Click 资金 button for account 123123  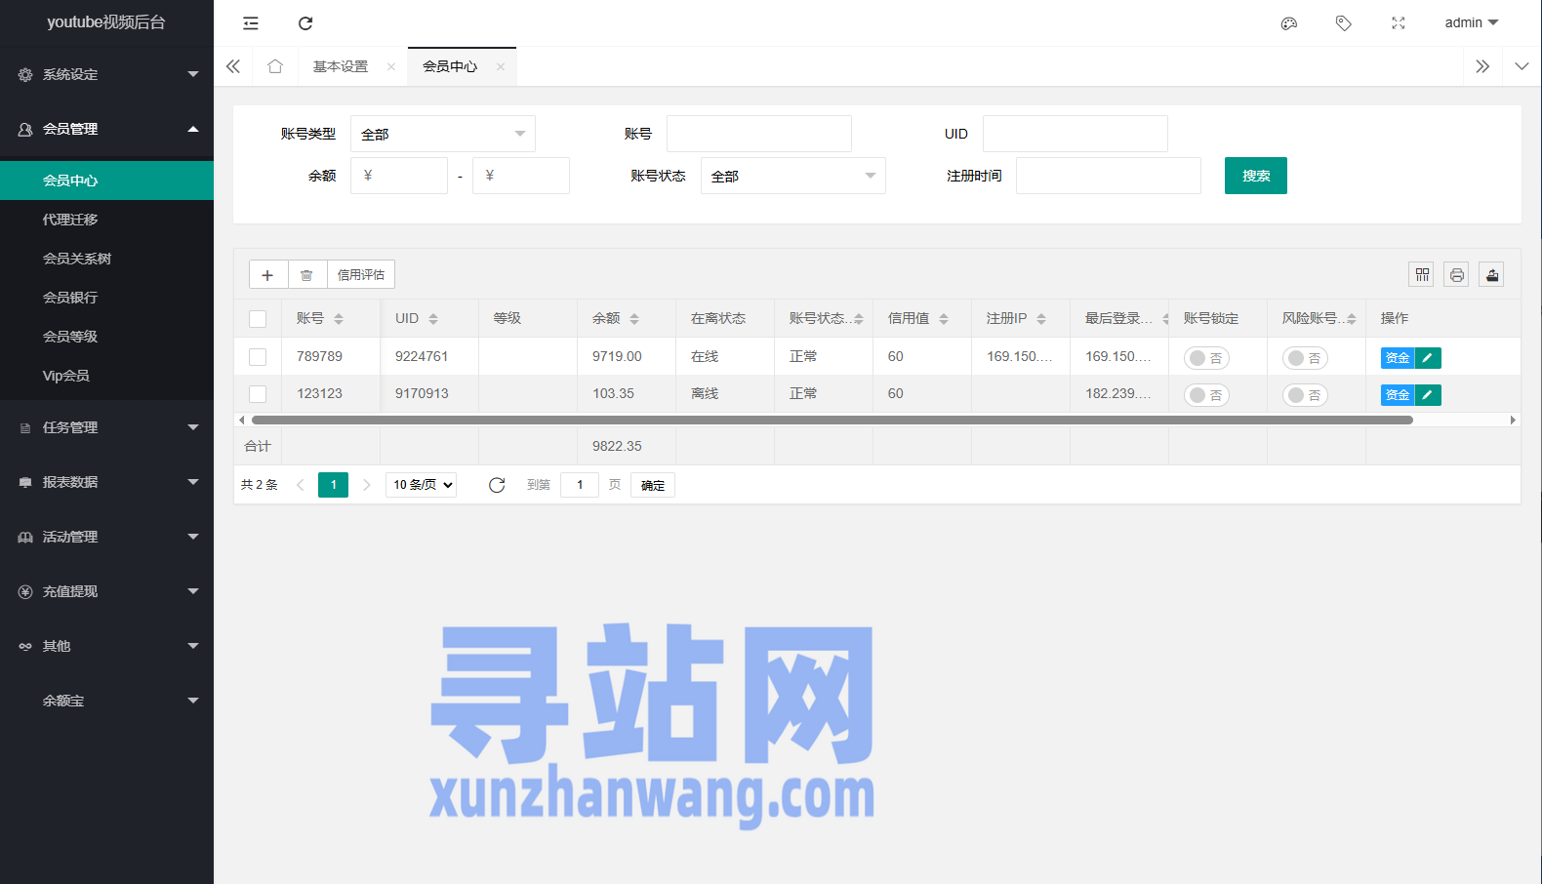(1398, 395)
